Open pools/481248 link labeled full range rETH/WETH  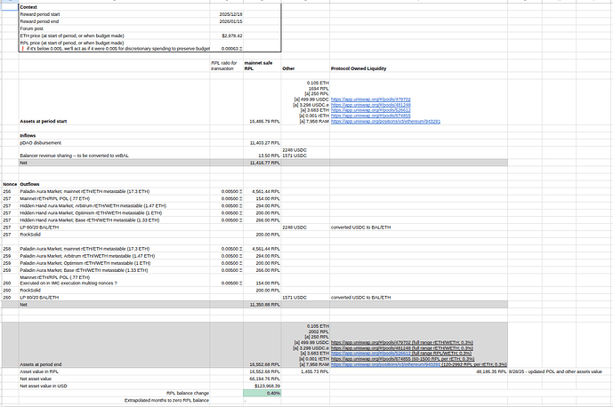[402, 348]
